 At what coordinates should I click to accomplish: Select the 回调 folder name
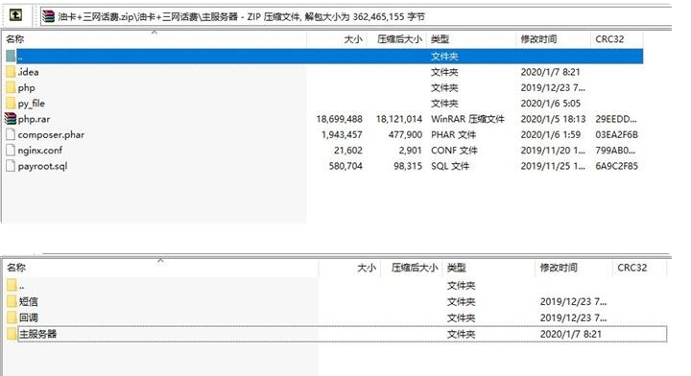(28, 317)
